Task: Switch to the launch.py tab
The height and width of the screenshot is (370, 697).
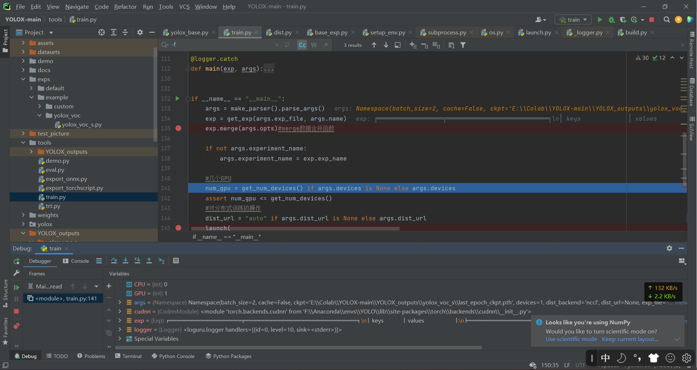Action: point(538,32)
